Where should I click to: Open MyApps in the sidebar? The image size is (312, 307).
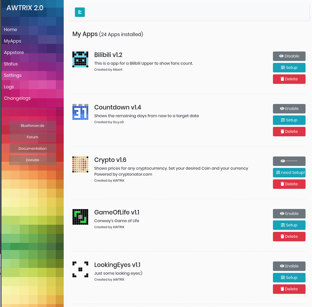(12, 41)
